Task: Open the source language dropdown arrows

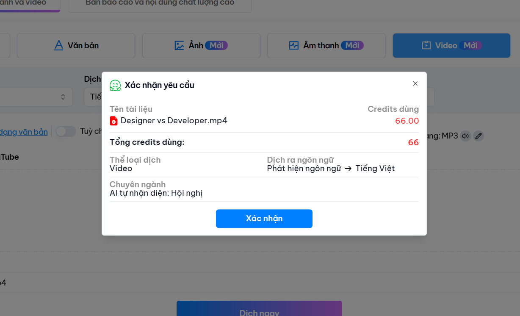Action: (63, 97)
